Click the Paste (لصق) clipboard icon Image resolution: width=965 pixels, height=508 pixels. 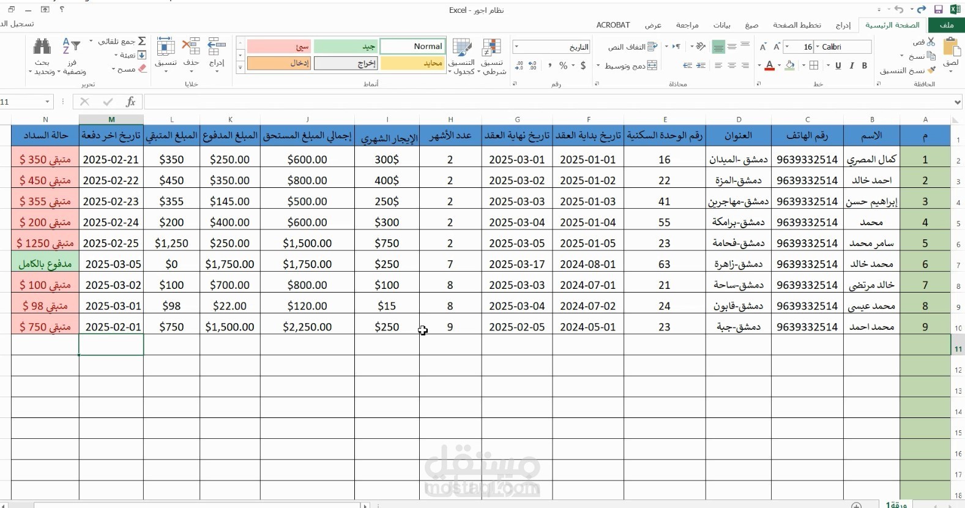point(951,48)
